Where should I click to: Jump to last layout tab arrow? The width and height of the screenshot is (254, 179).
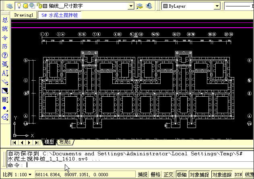coord(37,142)
